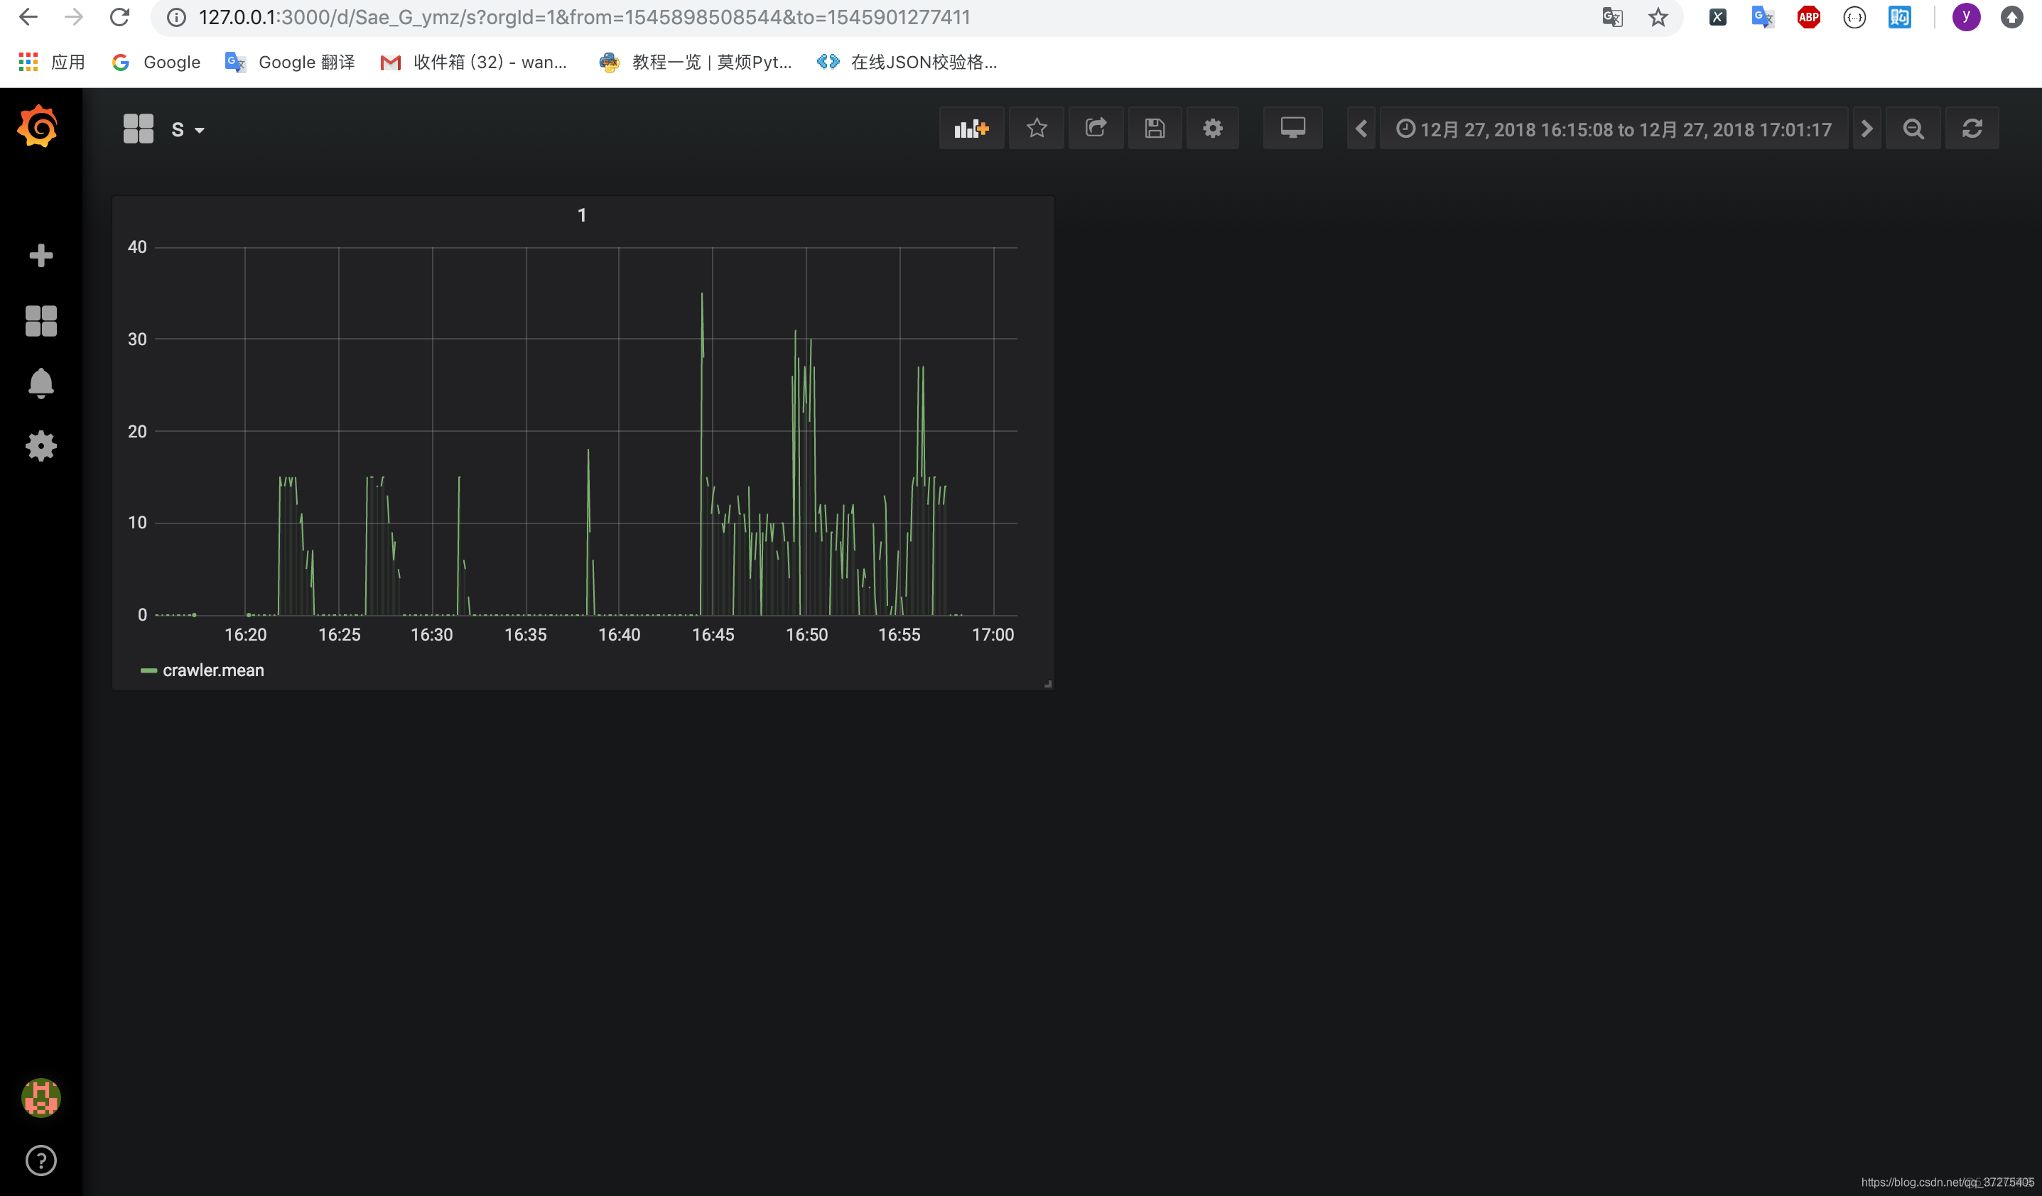Shift time range backward
The width and height of the screenshot is (2042, 1196).
(1361, 129)
